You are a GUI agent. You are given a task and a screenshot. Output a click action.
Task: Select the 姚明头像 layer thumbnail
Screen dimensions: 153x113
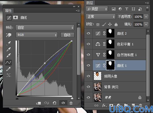(97, 76)
